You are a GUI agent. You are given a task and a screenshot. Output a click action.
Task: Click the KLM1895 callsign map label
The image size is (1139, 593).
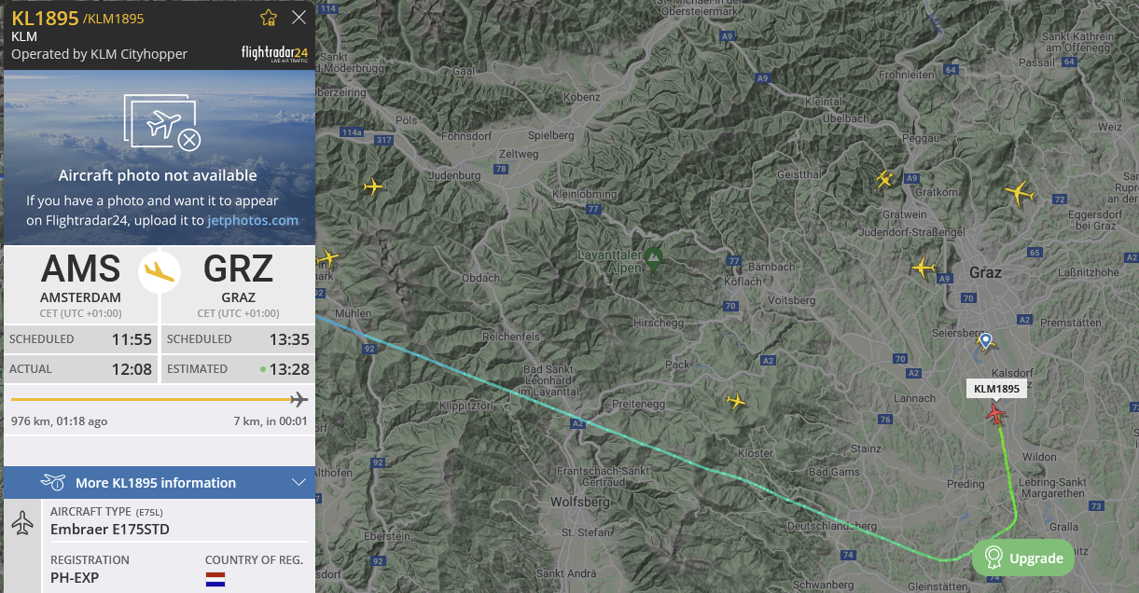(996, 389)
